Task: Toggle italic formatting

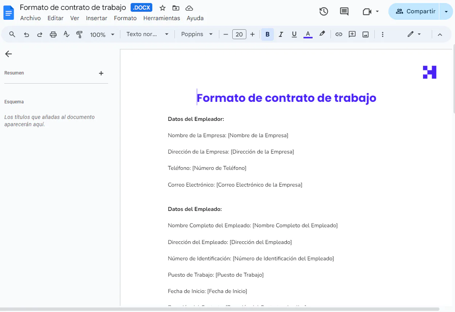Action: pyautogui.click(x=281, y=34)
